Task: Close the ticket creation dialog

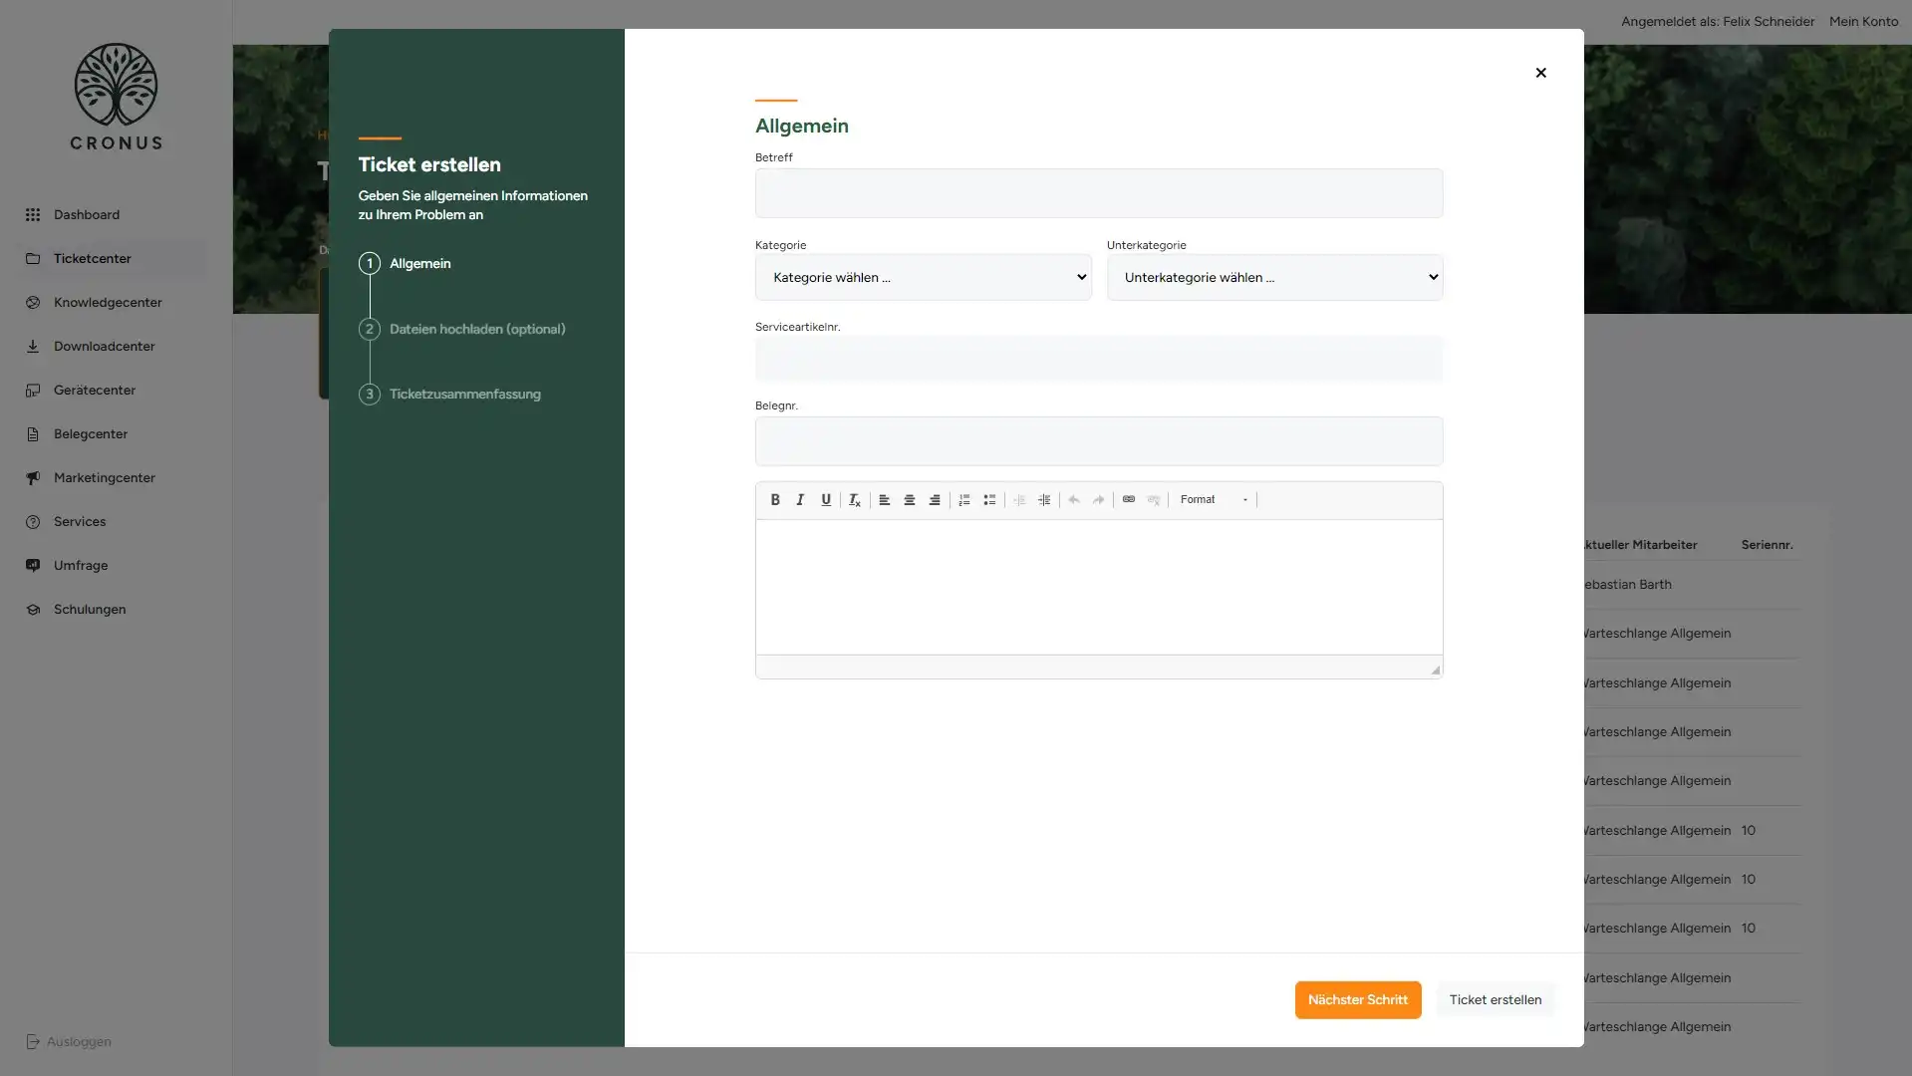Action: coord(1540,73)
